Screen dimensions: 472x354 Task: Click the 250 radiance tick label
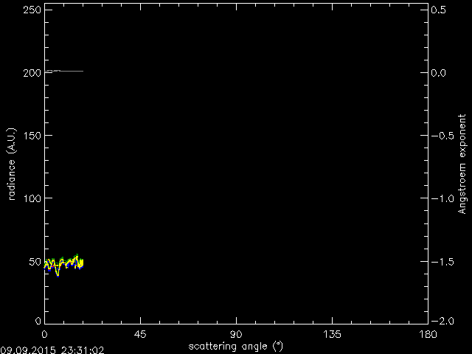click(x=32, y=10)
